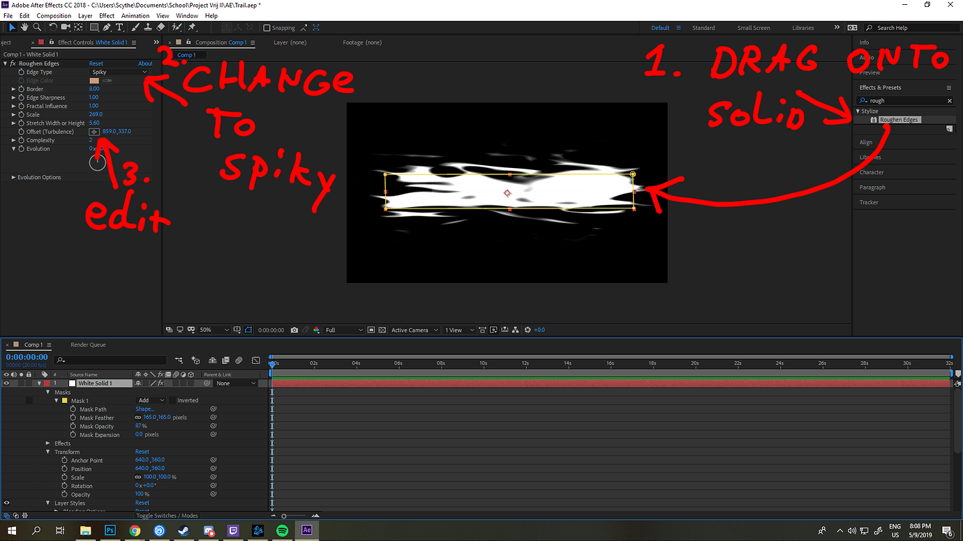The width and height of the screenshot is (963, 541).
Task: Take a snapshot of the composition view
Action: 294,330
